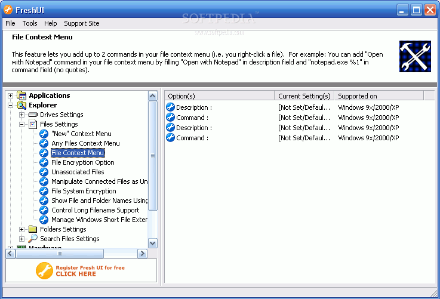440x299 pixels.
Task: Sort by the Option(s) column header
Action: [220, 96]
